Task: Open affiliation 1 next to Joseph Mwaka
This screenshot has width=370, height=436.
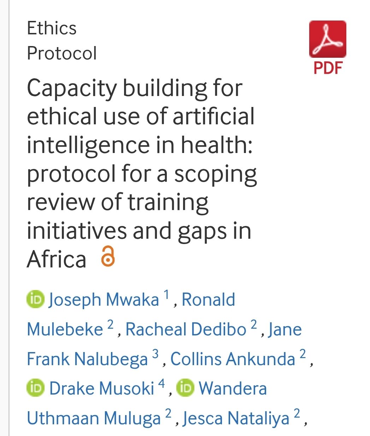Action: (167, 295)
